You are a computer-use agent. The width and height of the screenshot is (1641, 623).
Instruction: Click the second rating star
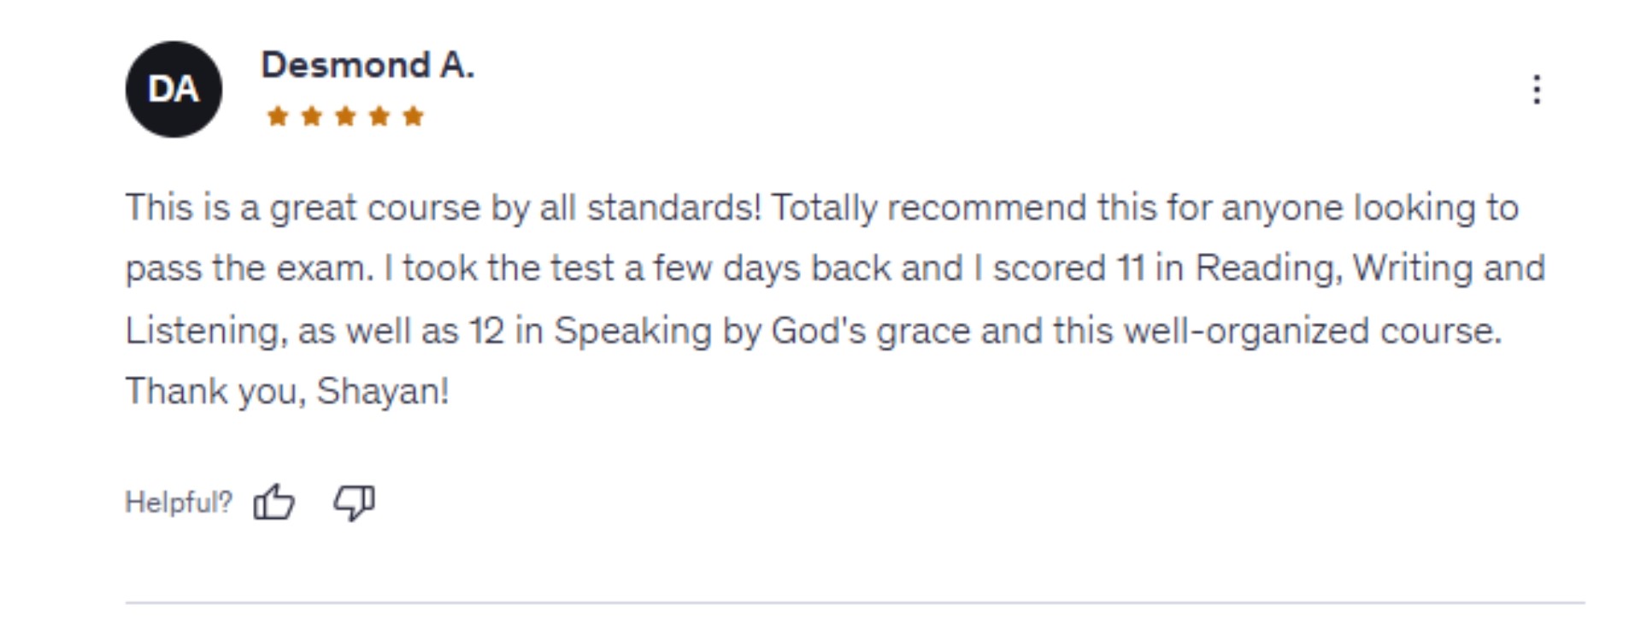point(311,116)
